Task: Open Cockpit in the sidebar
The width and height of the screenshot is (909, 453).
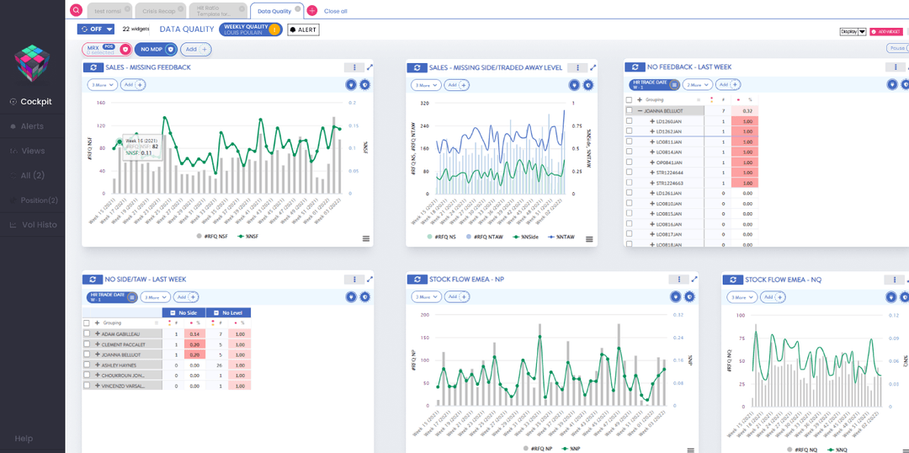Action: [x=33, y=102]
